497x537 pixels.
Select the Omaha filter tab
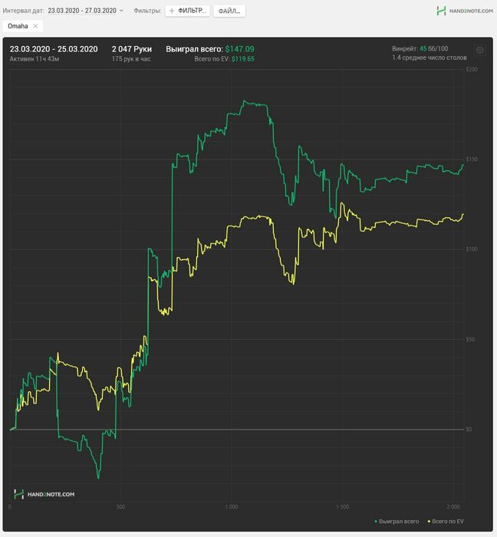pos(18,26)
